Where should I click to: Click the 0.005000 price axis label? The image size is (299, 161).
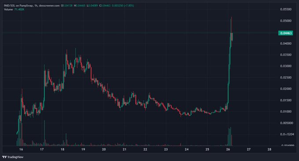tap(287, 123)
